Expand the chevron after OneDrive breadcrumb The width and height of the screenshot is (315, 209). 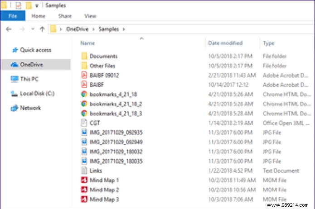pyautogui.click(x=94, y=29)
